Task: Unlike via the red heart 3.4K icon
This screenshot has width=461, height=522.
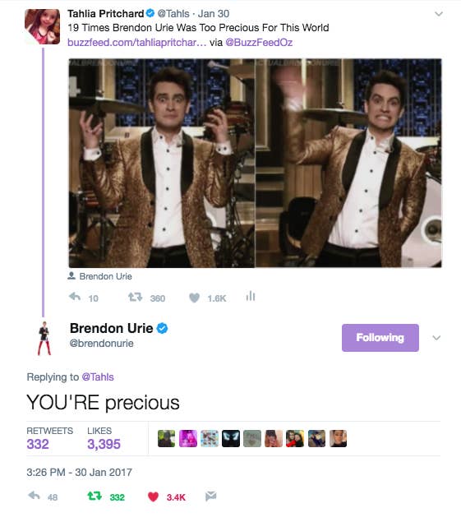Action: coord(153,497)
